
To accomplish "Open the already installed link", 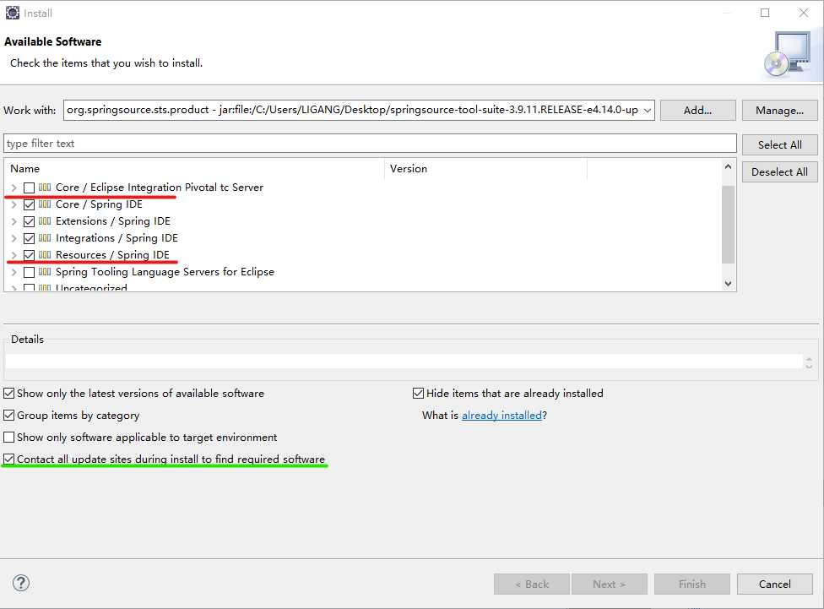I will click(501, 416).
